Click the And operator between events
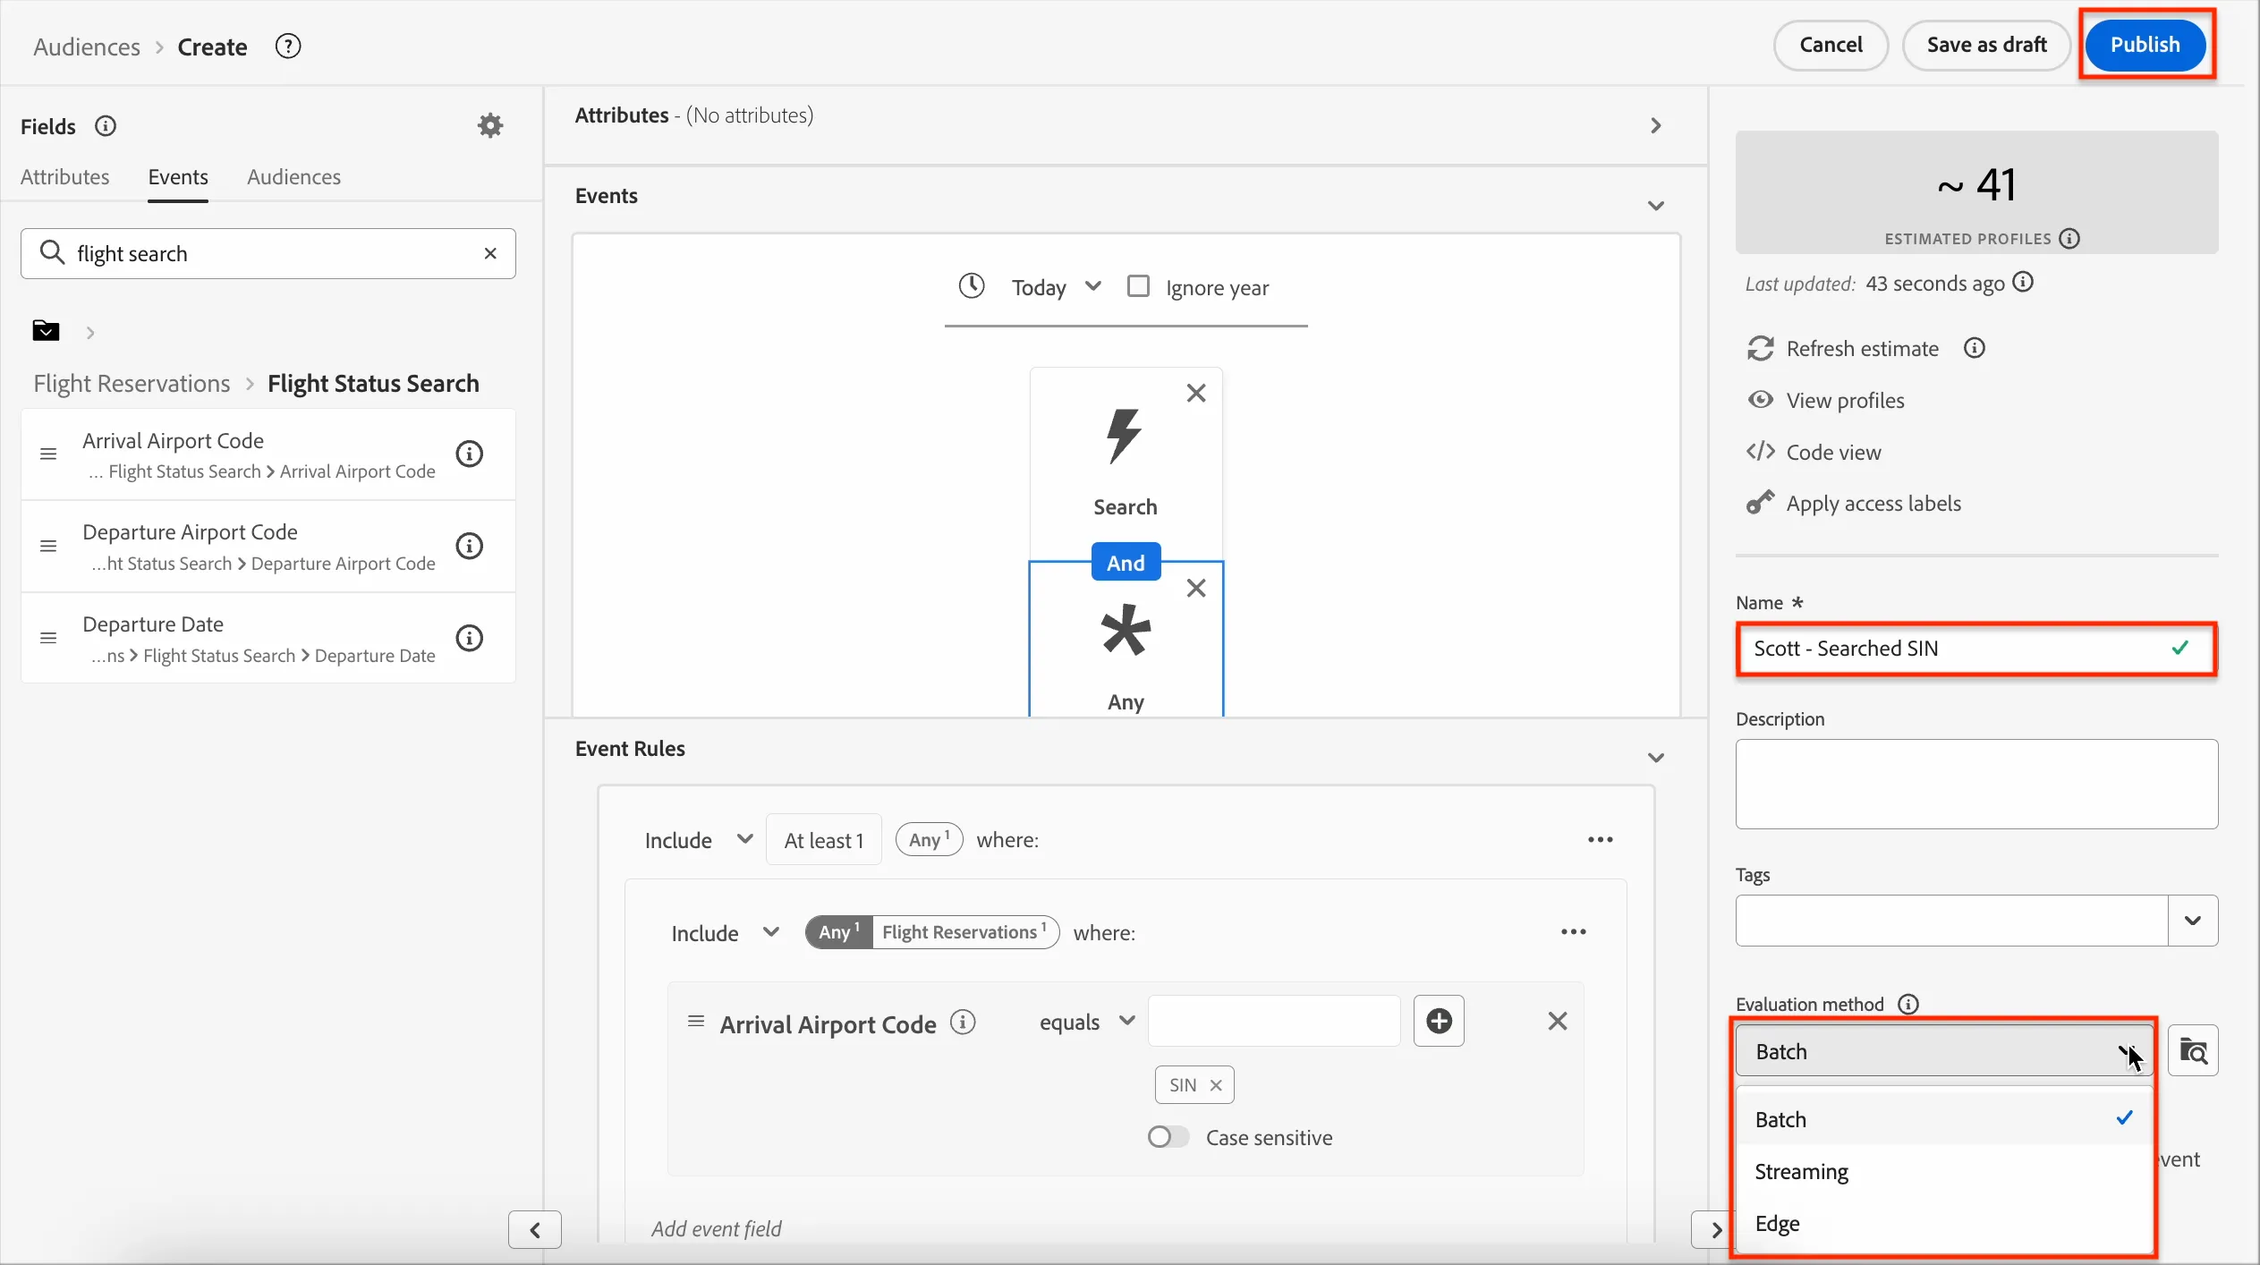Screen dimensions: 2260x1265 (1126, 563)
